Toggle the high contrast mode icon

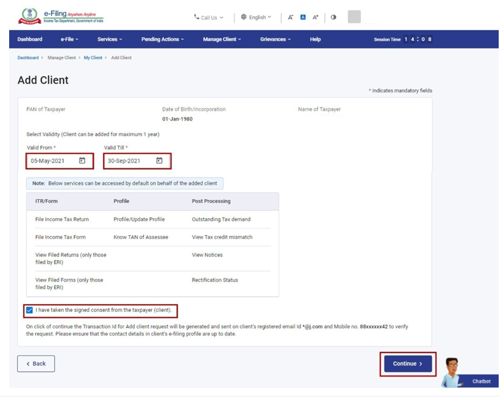(x=334, y=18)
